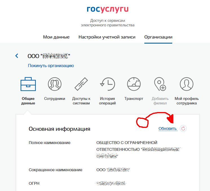
Task: Click the ОГРН field label
Action: [34, 183]
